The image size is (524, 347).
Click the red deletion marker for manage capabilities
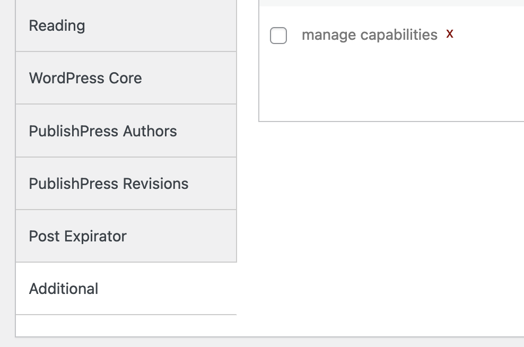click(x=450, y=34)
